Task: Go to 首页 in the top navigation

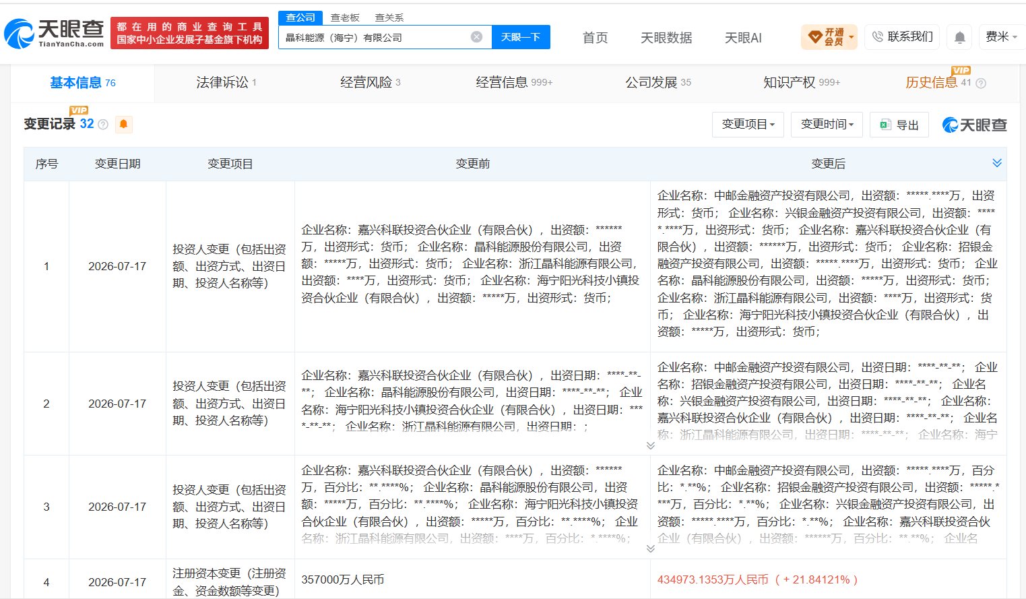Action: (595, 38)
